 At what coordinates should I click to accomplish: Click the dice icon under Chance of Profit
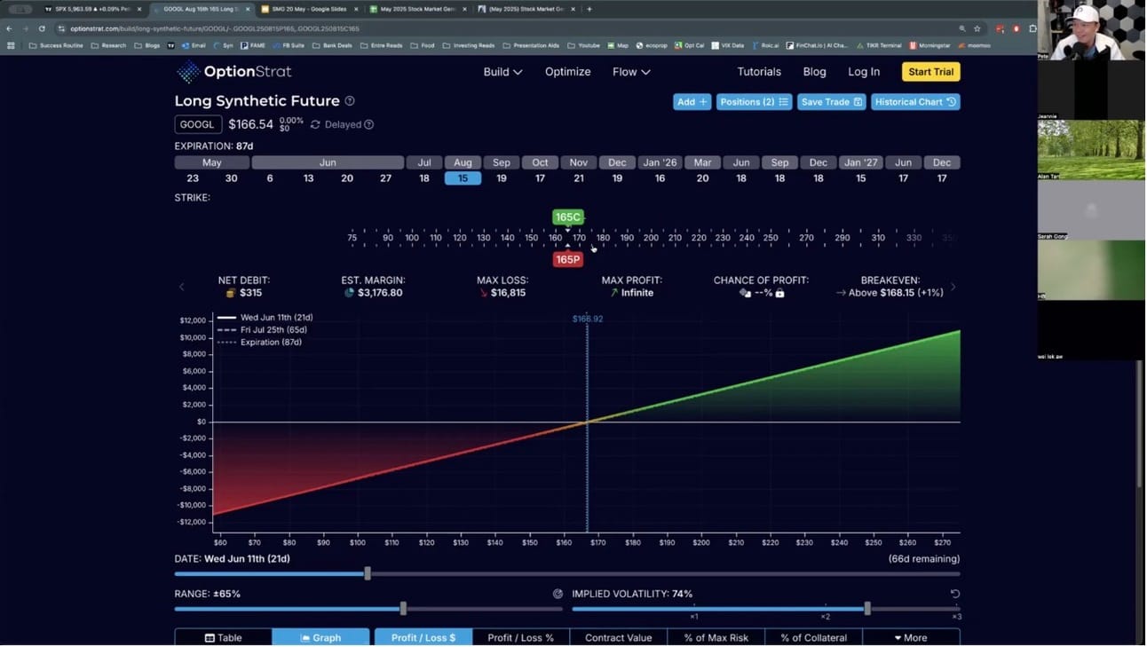click(745, 293)
